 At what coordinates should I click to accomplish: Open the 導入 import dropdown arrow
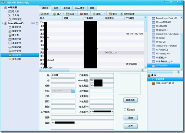63,14
